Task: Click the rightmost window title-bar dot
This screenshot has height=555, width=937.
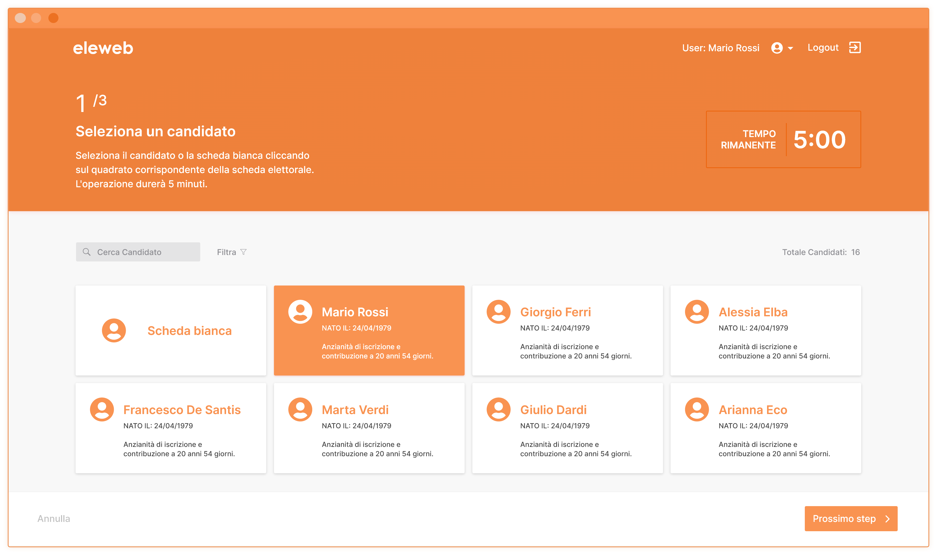Action: [53, 18]
